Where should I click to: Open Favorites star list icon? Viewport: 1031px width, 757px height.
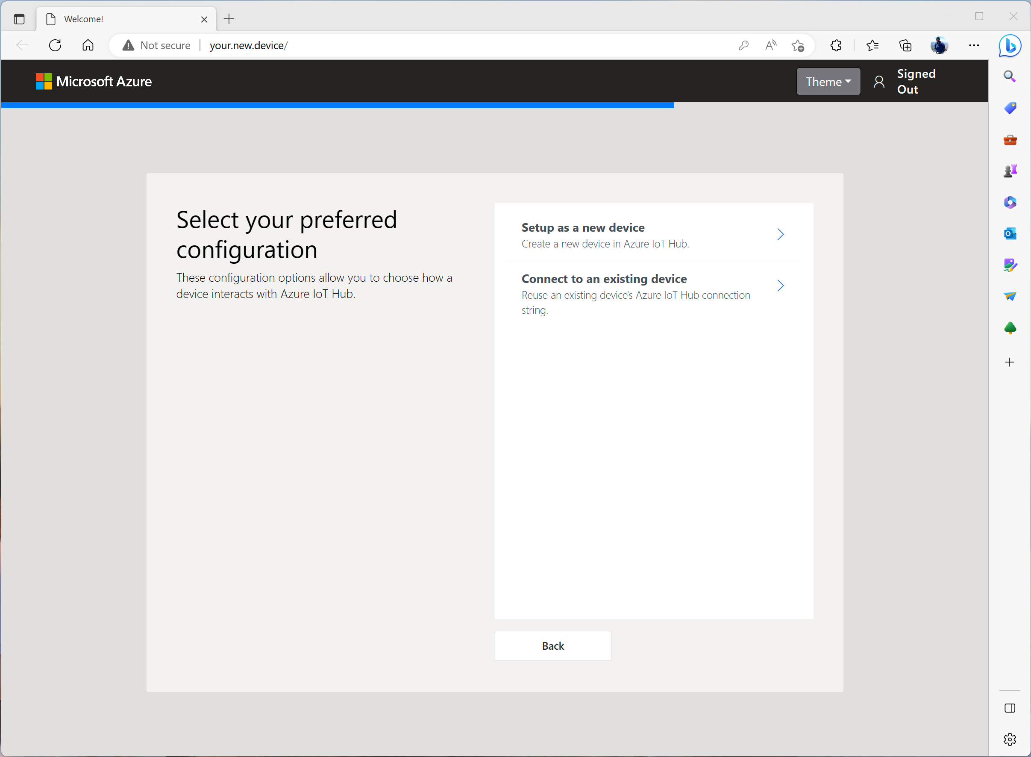pyautogui.click(x=872, y=45)
